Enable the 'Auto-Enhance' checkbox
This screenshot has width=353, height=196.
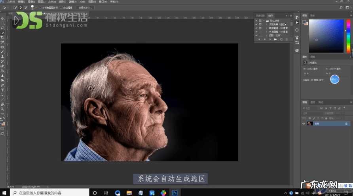point(61,7)
